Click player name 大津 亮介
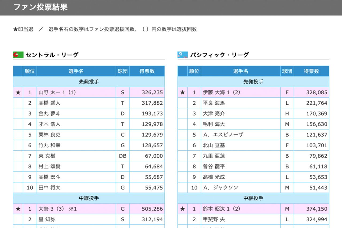This screenshot has width=342, height=228. [x=214, y=113]
